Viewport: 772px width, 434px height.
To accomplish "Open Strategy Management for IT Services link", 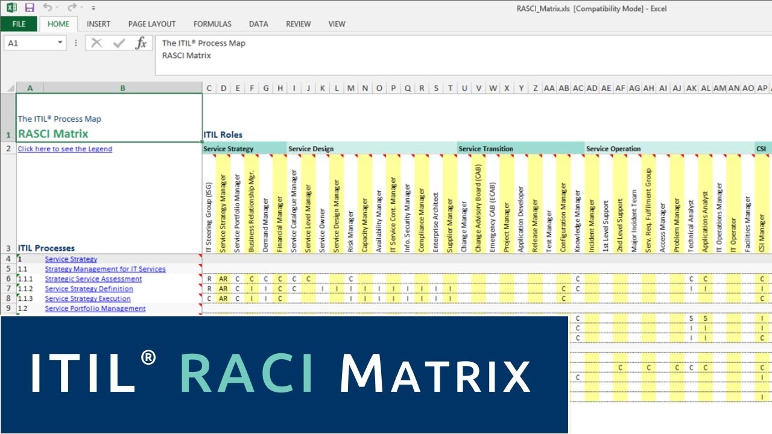I will (x=105, y=269).
